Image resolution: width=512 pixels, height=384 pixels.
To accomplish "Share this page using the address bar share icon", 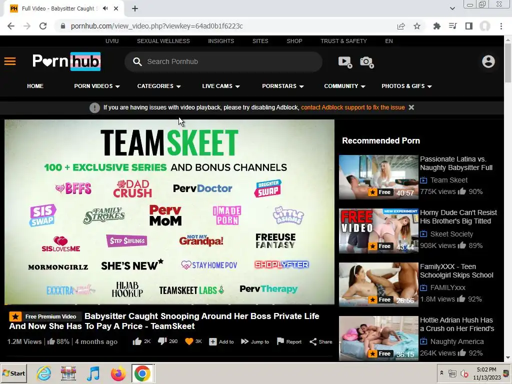I will click(x=401, y=26).
